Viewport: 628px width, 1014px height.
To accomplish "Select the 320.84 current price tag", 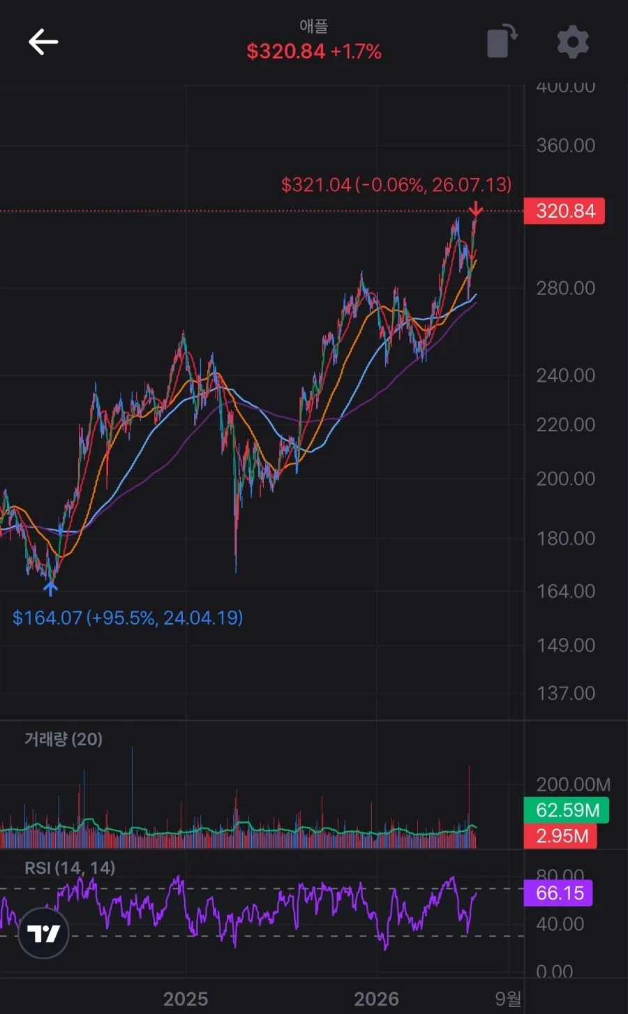I will [x=565, y=211].
